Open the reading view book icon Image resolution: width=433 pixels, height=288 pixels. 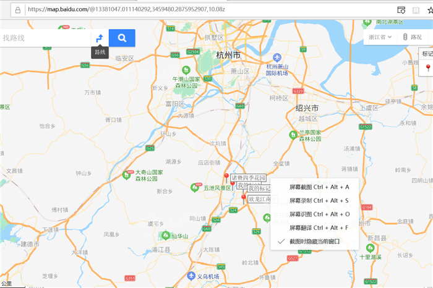pyautogui.click(x=416, y=11)
